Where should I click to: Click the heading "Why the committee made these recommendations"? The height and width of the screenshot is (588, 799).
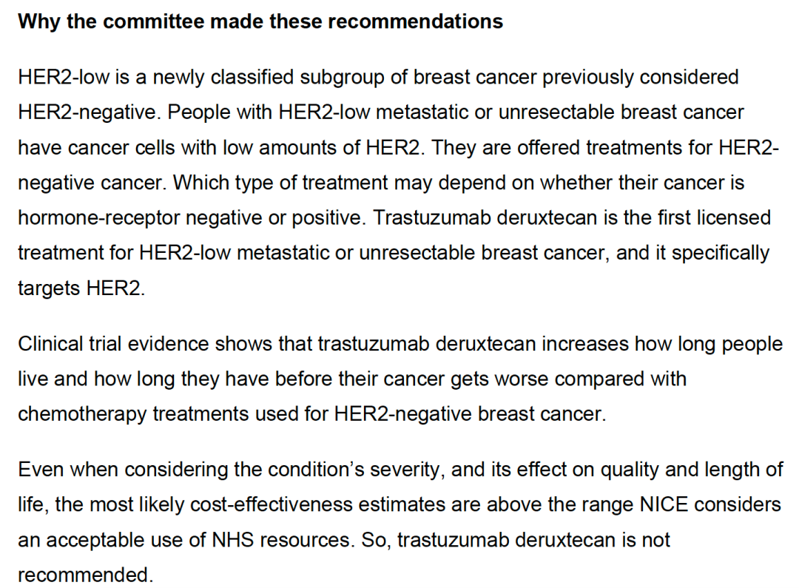[260, 21]
